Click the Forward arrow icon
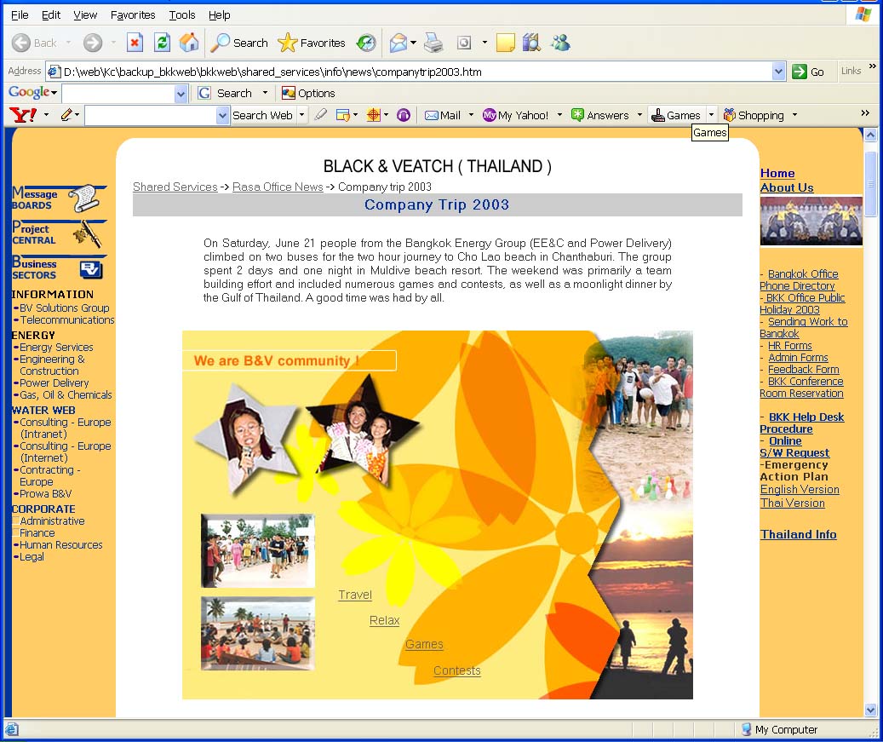 [x=93, y=43]
